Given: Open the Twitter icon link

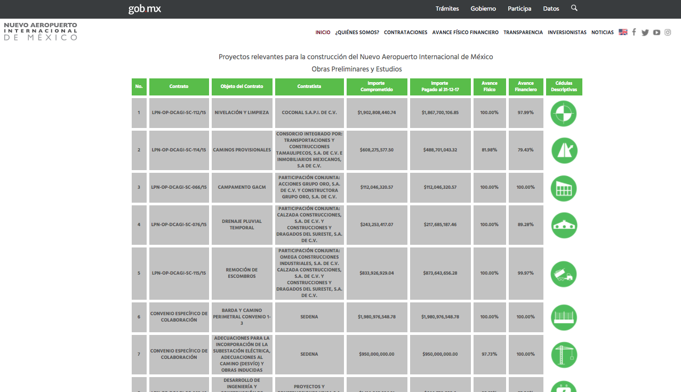Looking at the screenshot, I should [x=645, y=33].
